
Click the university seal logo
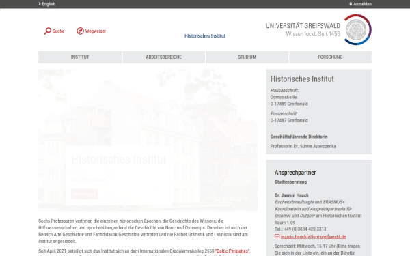(357, 29)
